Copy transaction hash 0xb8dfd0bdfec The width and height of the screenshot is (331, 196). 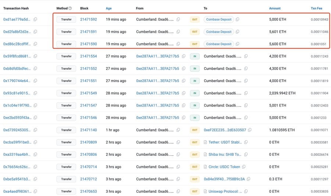point(35,69)
